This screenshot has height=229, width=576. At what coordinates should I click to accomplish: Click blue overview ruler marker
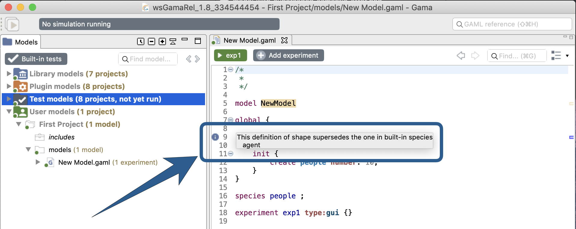point(571,137)
